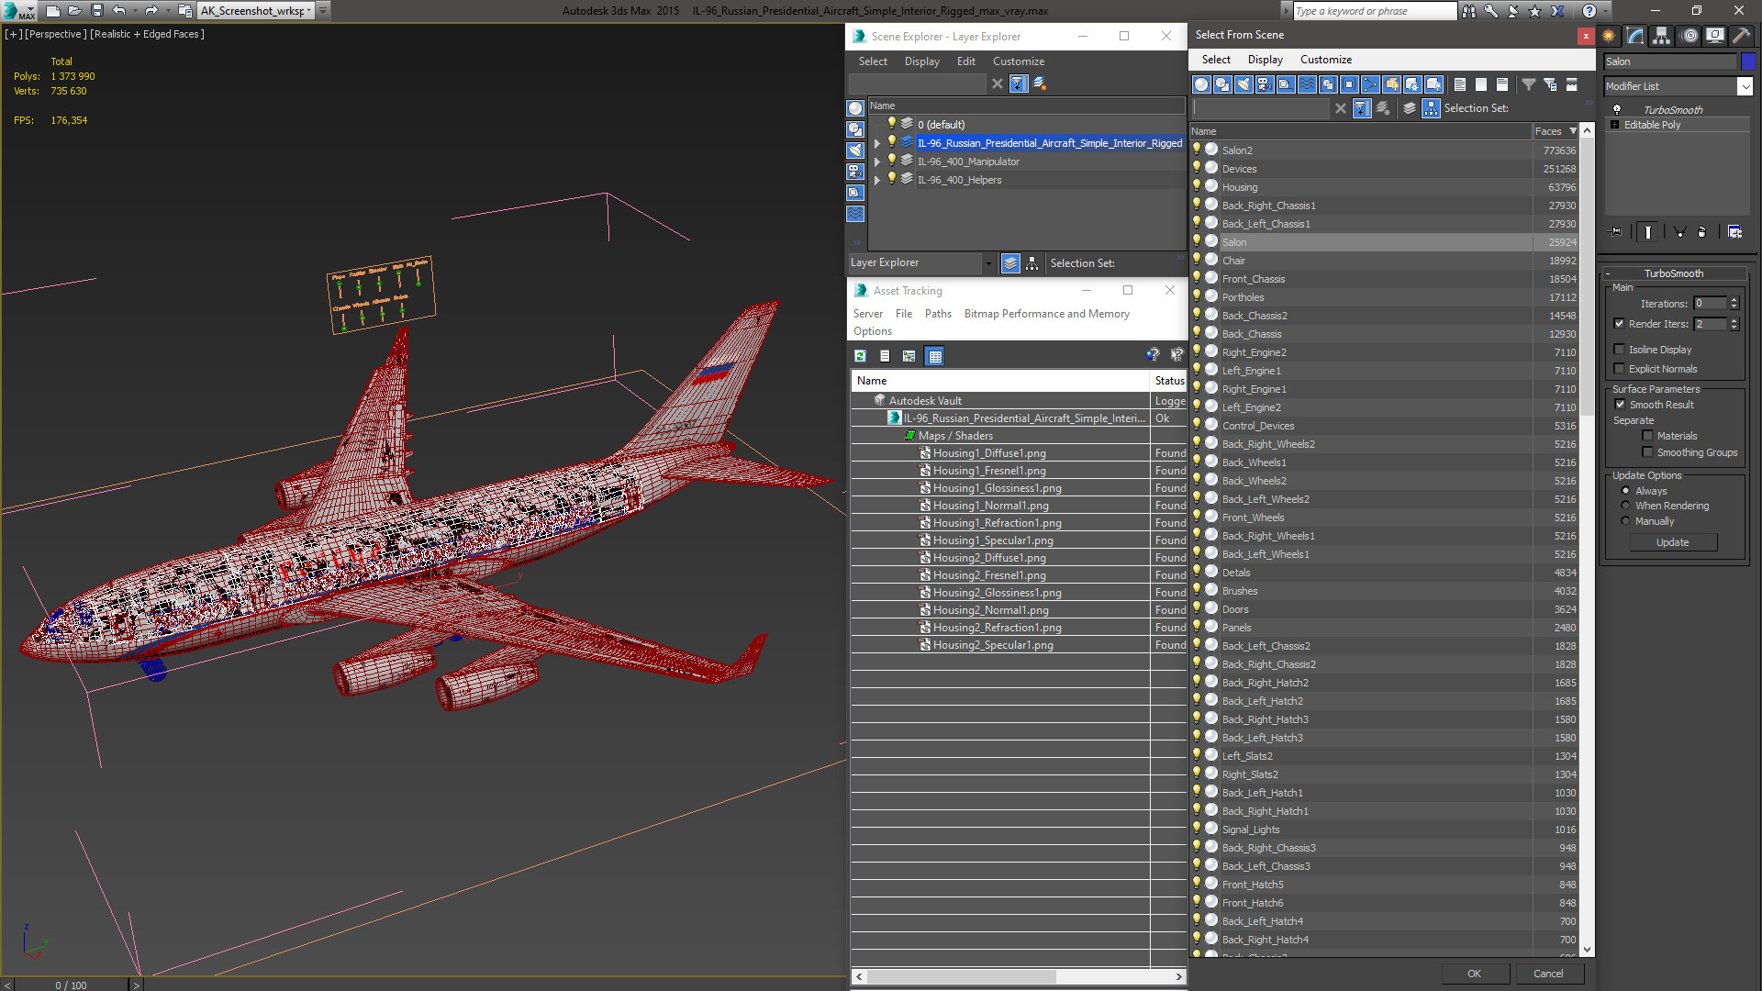This screenshot has width=1762, height=991.
Task: Open Paths menu in Asset Tracking
Action: click(938, 314)
